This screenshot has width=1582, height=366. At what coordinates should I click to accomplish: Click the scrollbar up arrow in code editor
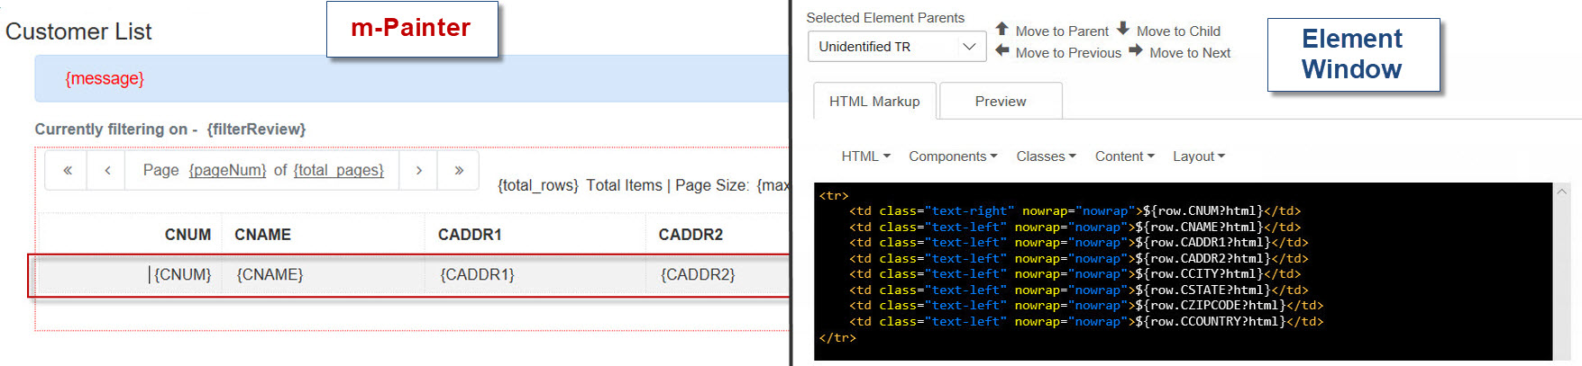1562,192
